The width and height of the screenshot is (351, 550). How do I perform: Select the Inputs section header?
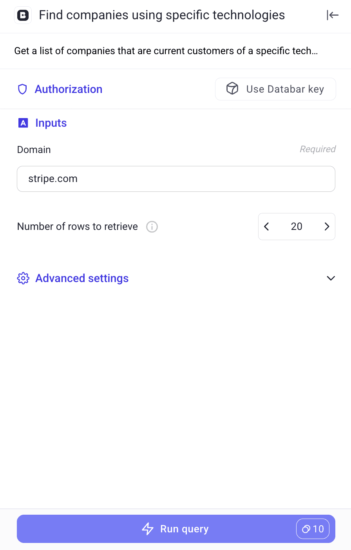pyautogui.click(x=51, y=123)
